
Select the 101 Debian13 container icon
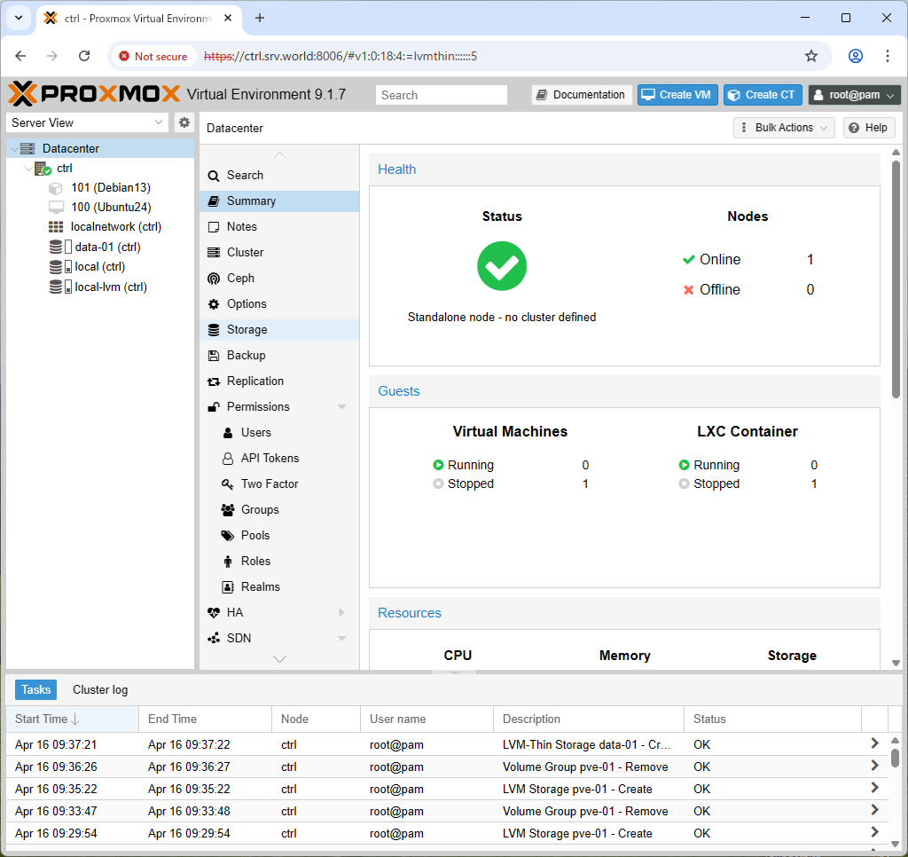pyautogui.click(x=56, y=188)
